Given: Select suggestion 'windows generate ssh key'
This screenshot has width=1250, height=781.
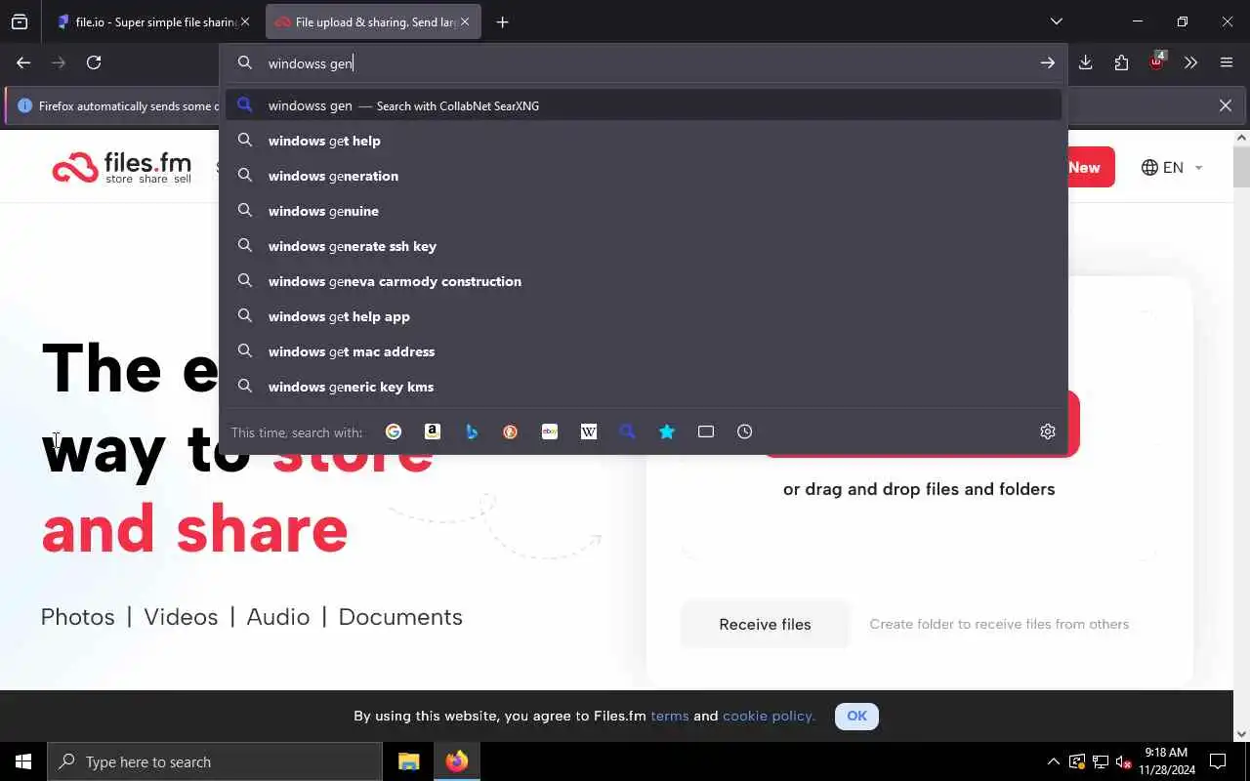Looking at the screenshot, I should point(644,246).
